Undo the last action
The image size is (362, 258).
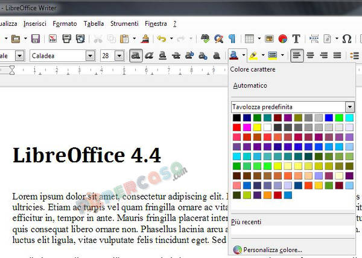pyautogui.click(x=162, y=38)
